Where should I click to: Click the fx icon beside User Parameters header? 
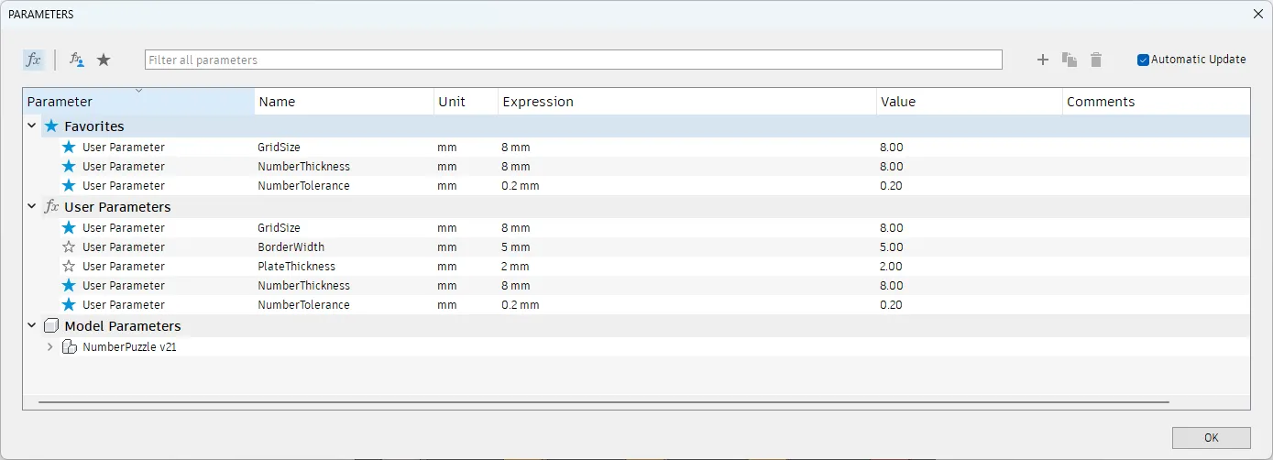point(51,207)
